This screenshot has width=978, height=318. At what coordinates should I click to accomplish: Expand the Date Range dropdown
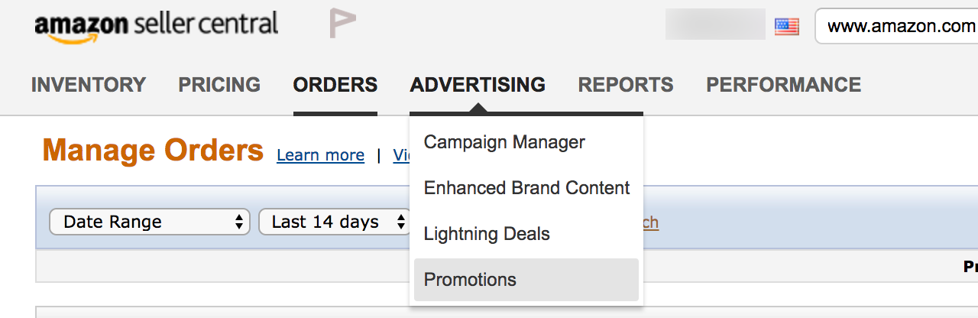(x=150, y=222)
